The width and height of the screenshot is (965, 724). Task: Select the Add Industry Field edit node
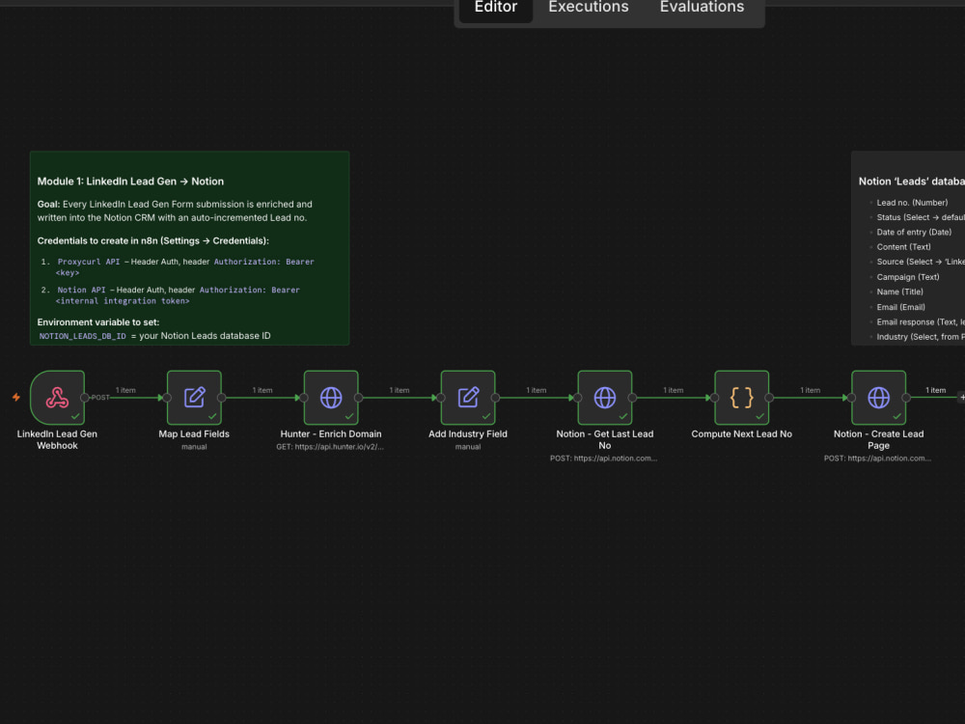[x=468, y=398]
